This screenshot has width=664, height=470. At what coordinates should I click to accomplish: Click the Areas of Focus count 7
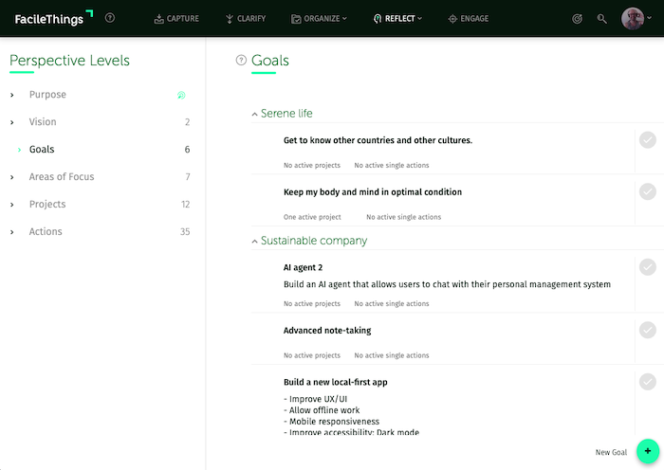tap(188, 177)
